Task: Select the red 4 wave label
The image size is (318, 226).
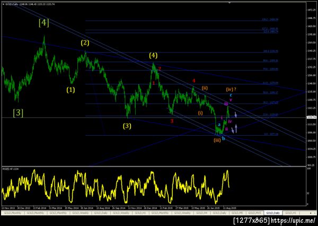Action: click(x=194, y=81)
